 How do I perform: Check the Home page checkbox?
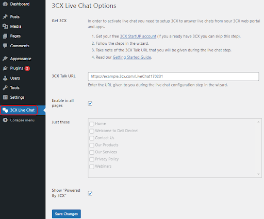[92, 124]
